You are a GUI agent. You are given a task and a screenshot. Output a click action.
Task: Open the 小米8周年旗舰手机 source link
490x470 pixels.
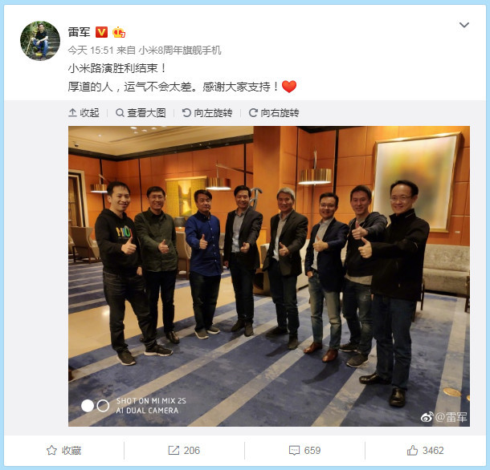[180, 51]
